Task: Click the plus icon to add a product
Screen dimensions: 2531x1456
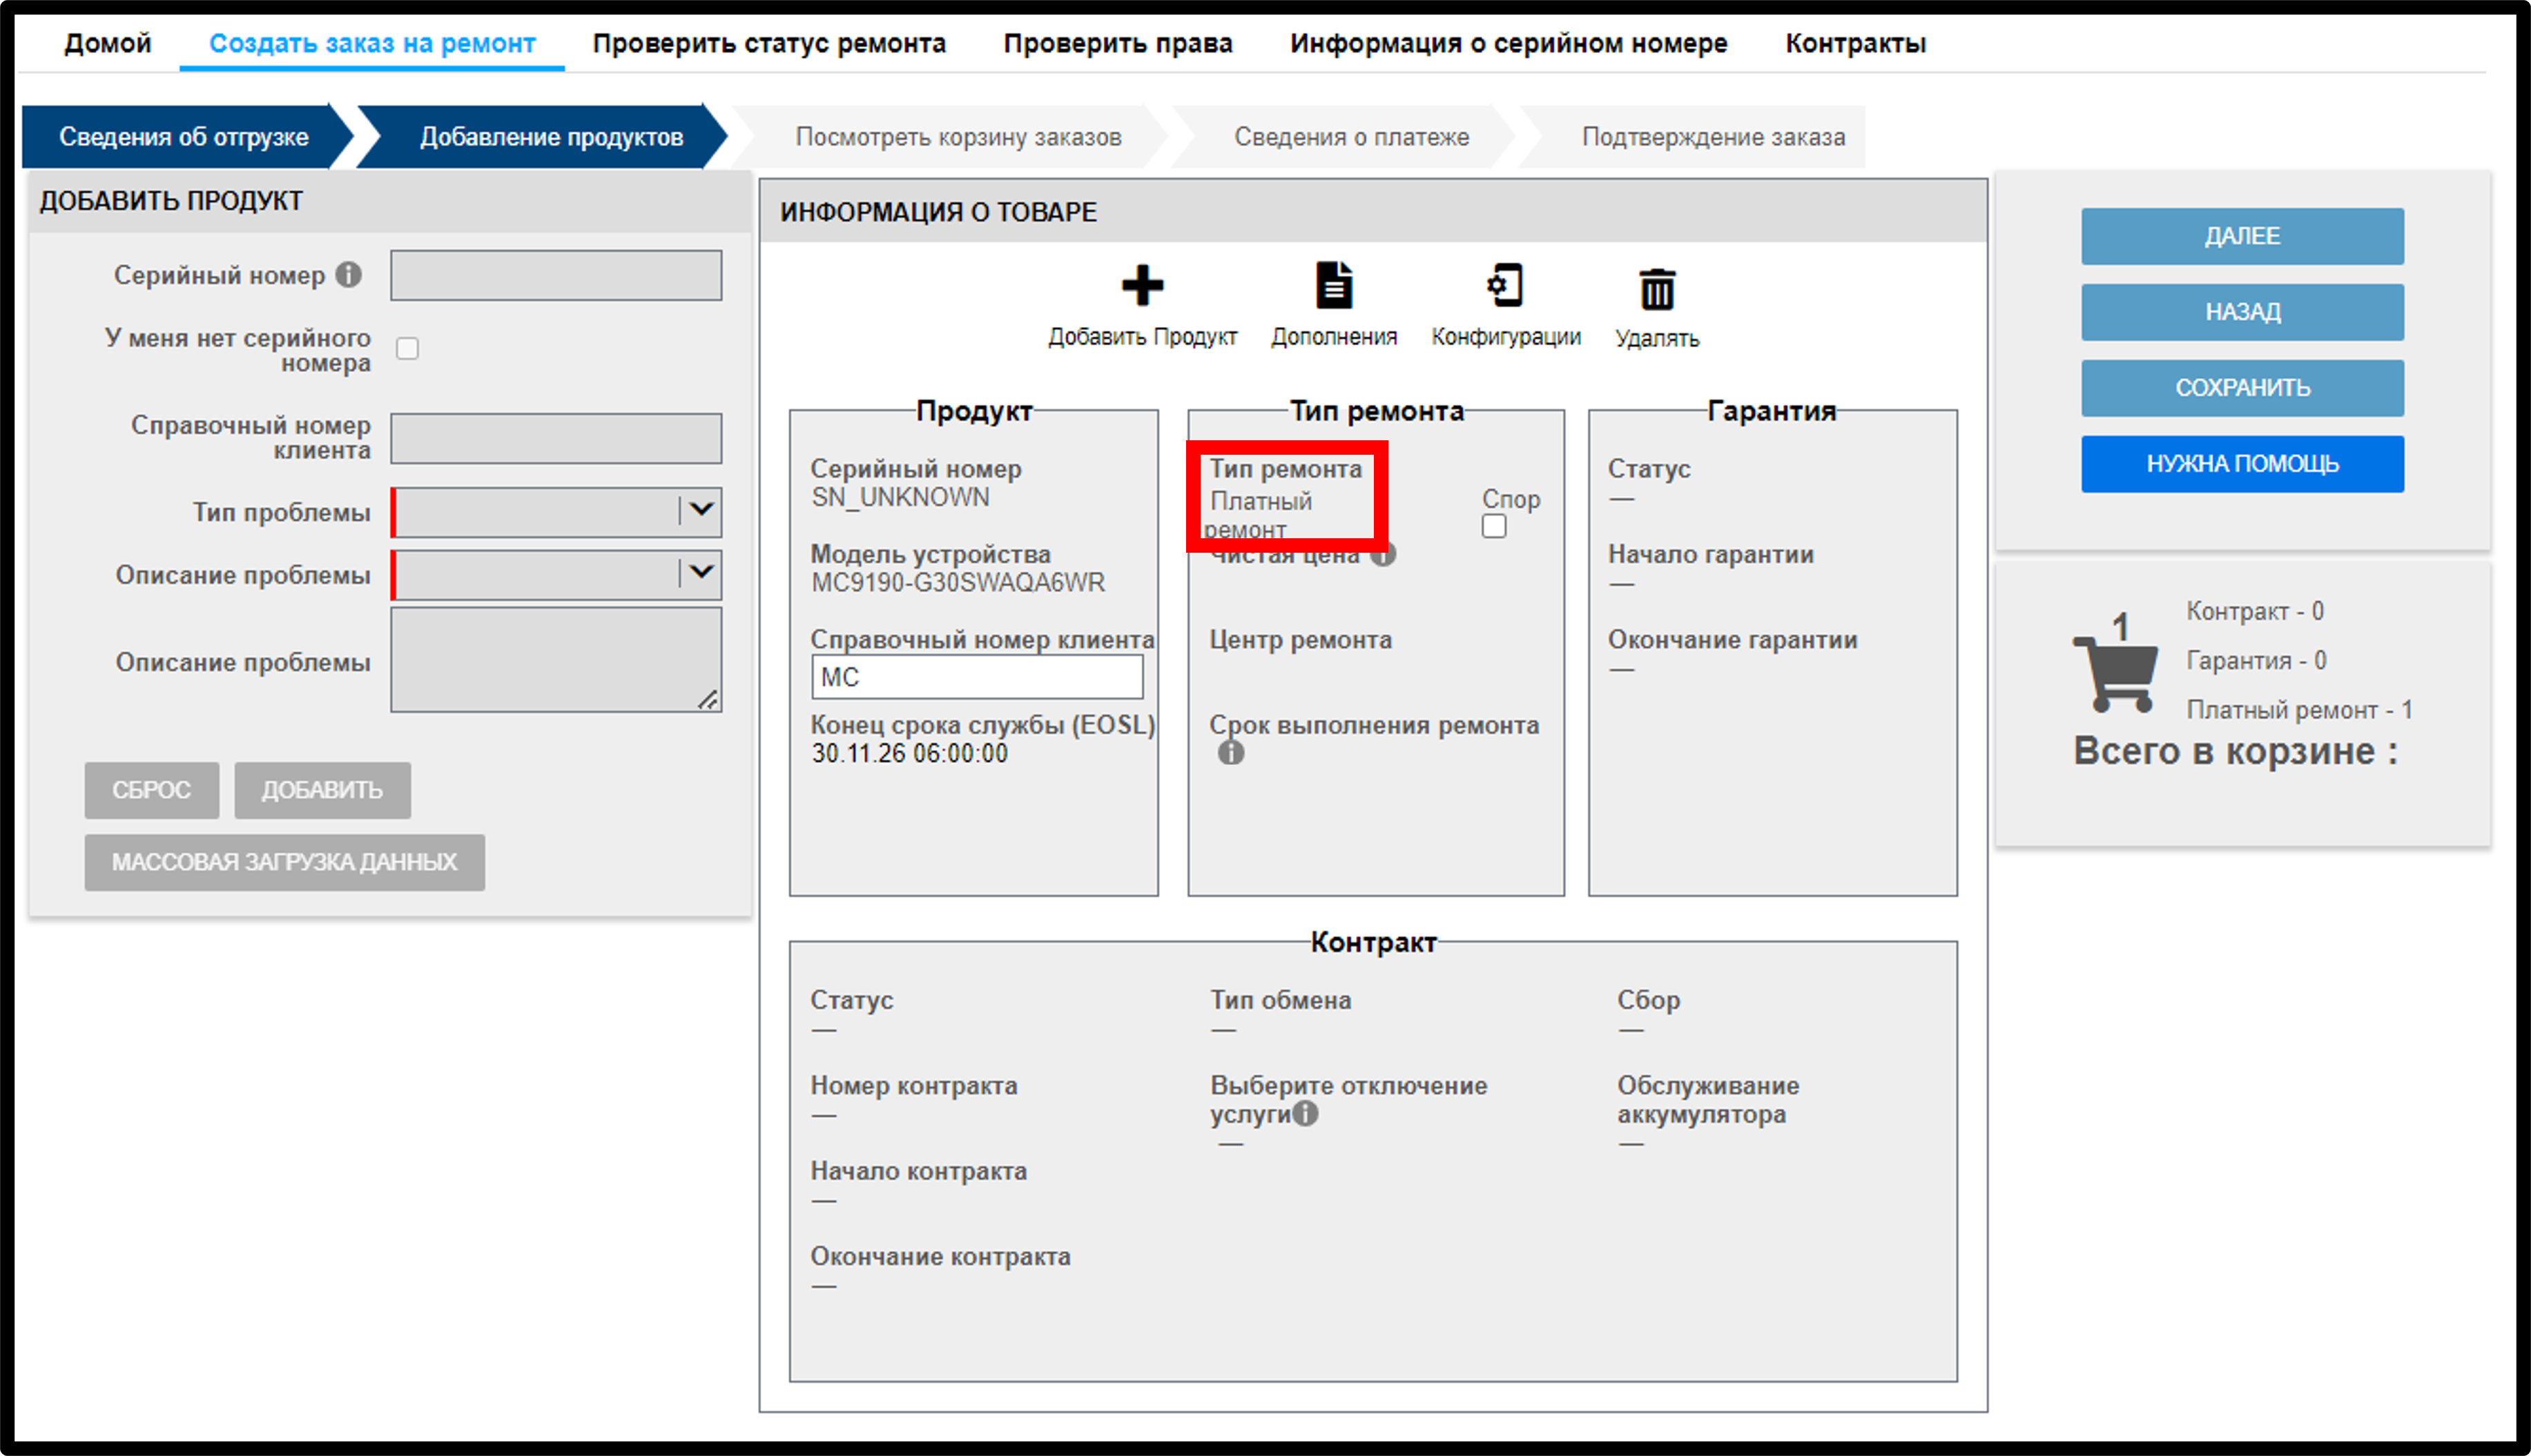Action: tap(1141, 286)
